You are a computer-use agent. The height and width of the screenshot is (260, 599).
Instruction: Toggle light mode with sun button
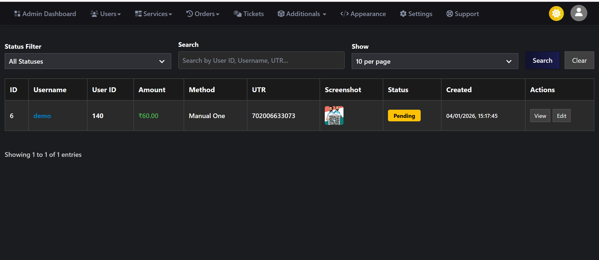coord(556,13)
